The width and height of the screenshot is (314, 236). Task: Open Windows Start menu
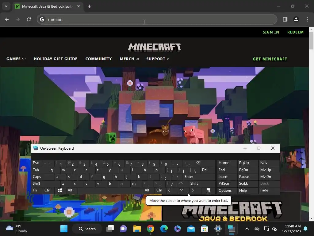[x=64, y=229]
